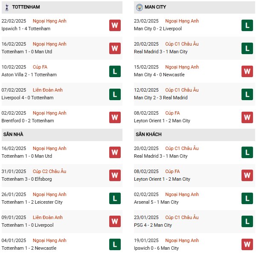Click the Man City club crest icon
This screenshot has height=254, width=256.
140,7
